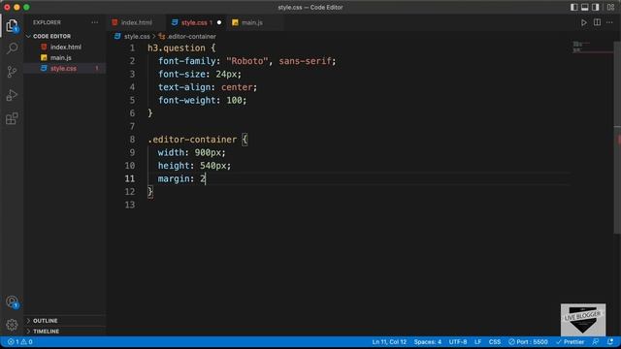Change end of line via LF
This screenshot has height=349, width=621.
(477, 342)
